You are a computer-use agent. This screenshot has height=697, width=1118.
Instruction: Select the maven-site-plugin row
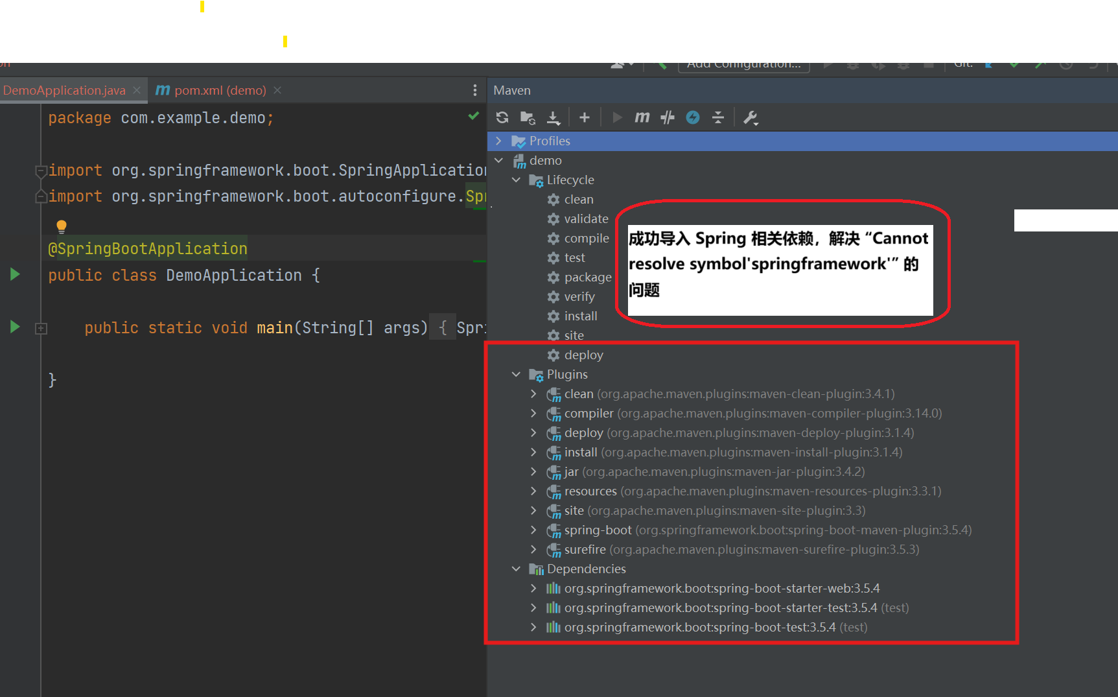pyautogui.click(x=706, y=510)
